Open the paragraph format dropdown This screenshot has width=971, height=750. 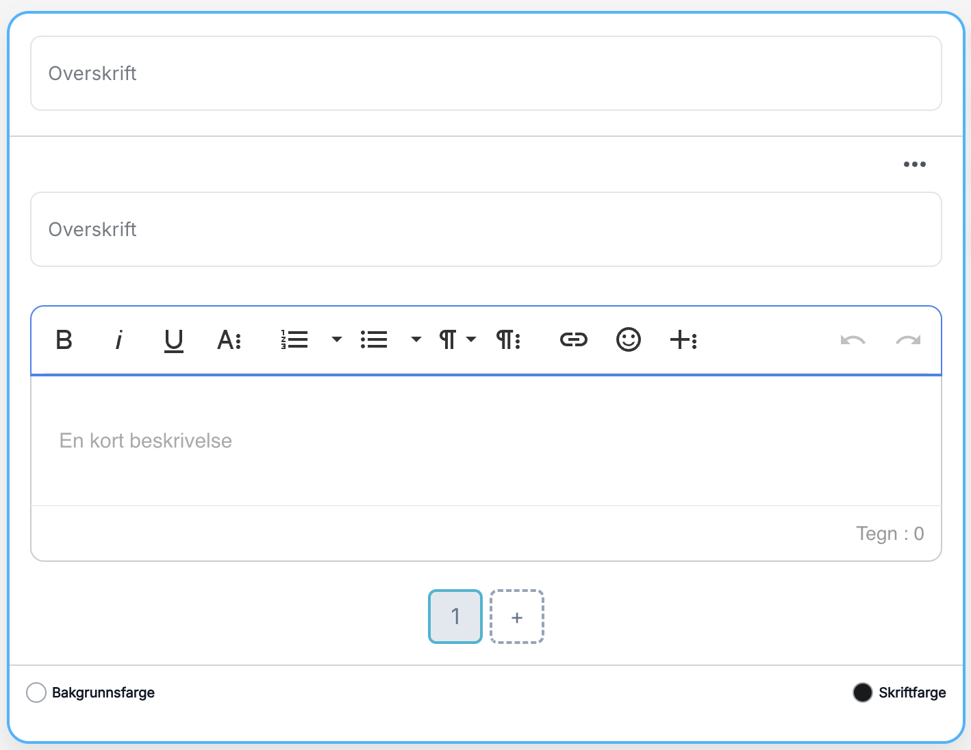coord(457,339)
